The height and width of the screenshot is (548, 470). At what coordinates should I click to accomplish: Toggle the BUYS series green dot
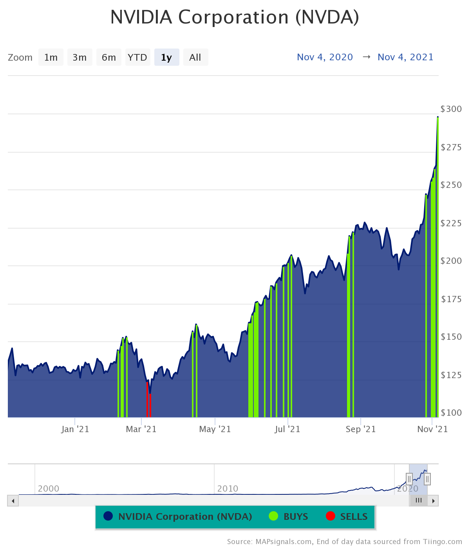(273, 516)
